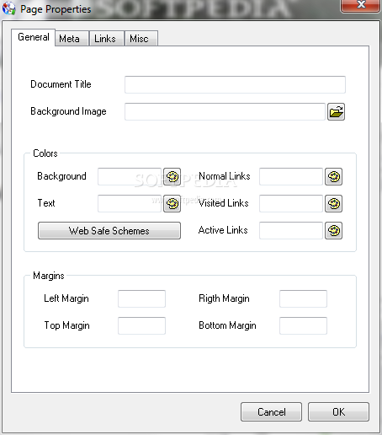Click the "Margins" group label
This screenshot has height=435, width=382.
49,276
